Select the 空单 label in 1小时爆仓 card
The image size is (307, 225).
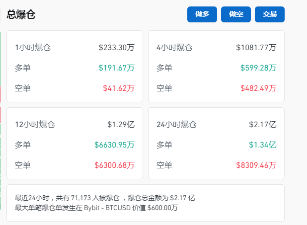tap(23, 88)
